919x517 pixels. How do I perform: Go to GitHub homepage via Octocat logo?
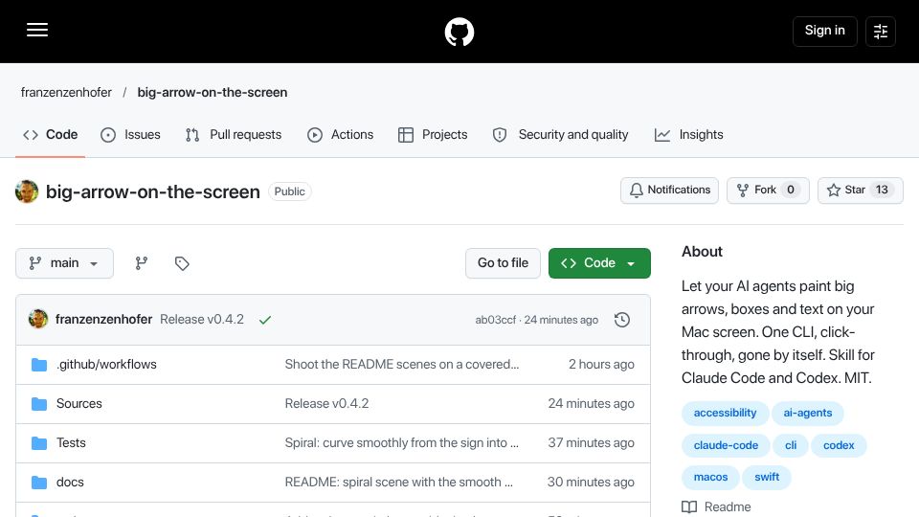click(x=459, y=32)
